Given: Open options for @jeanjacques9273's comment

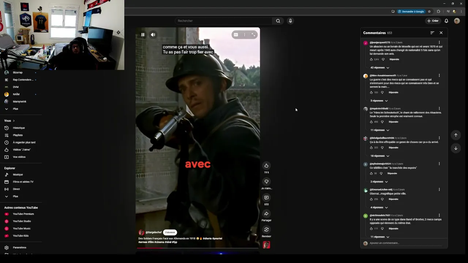Looking at the screenshot, I should pyautogui.click(x=439, y=42).
